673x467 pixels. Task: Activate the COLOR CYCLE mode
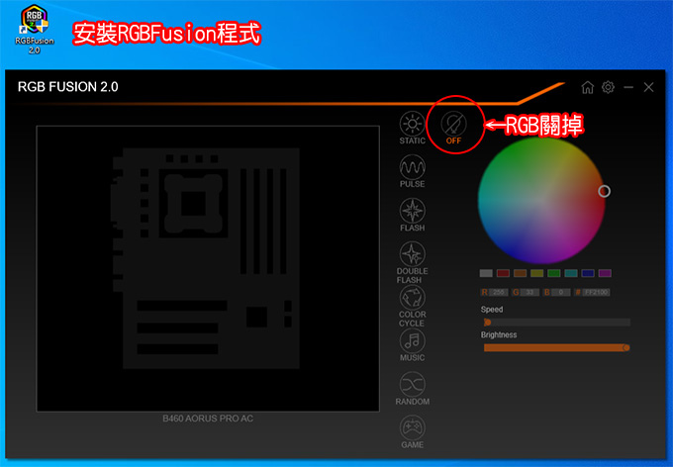click(412, 306)
